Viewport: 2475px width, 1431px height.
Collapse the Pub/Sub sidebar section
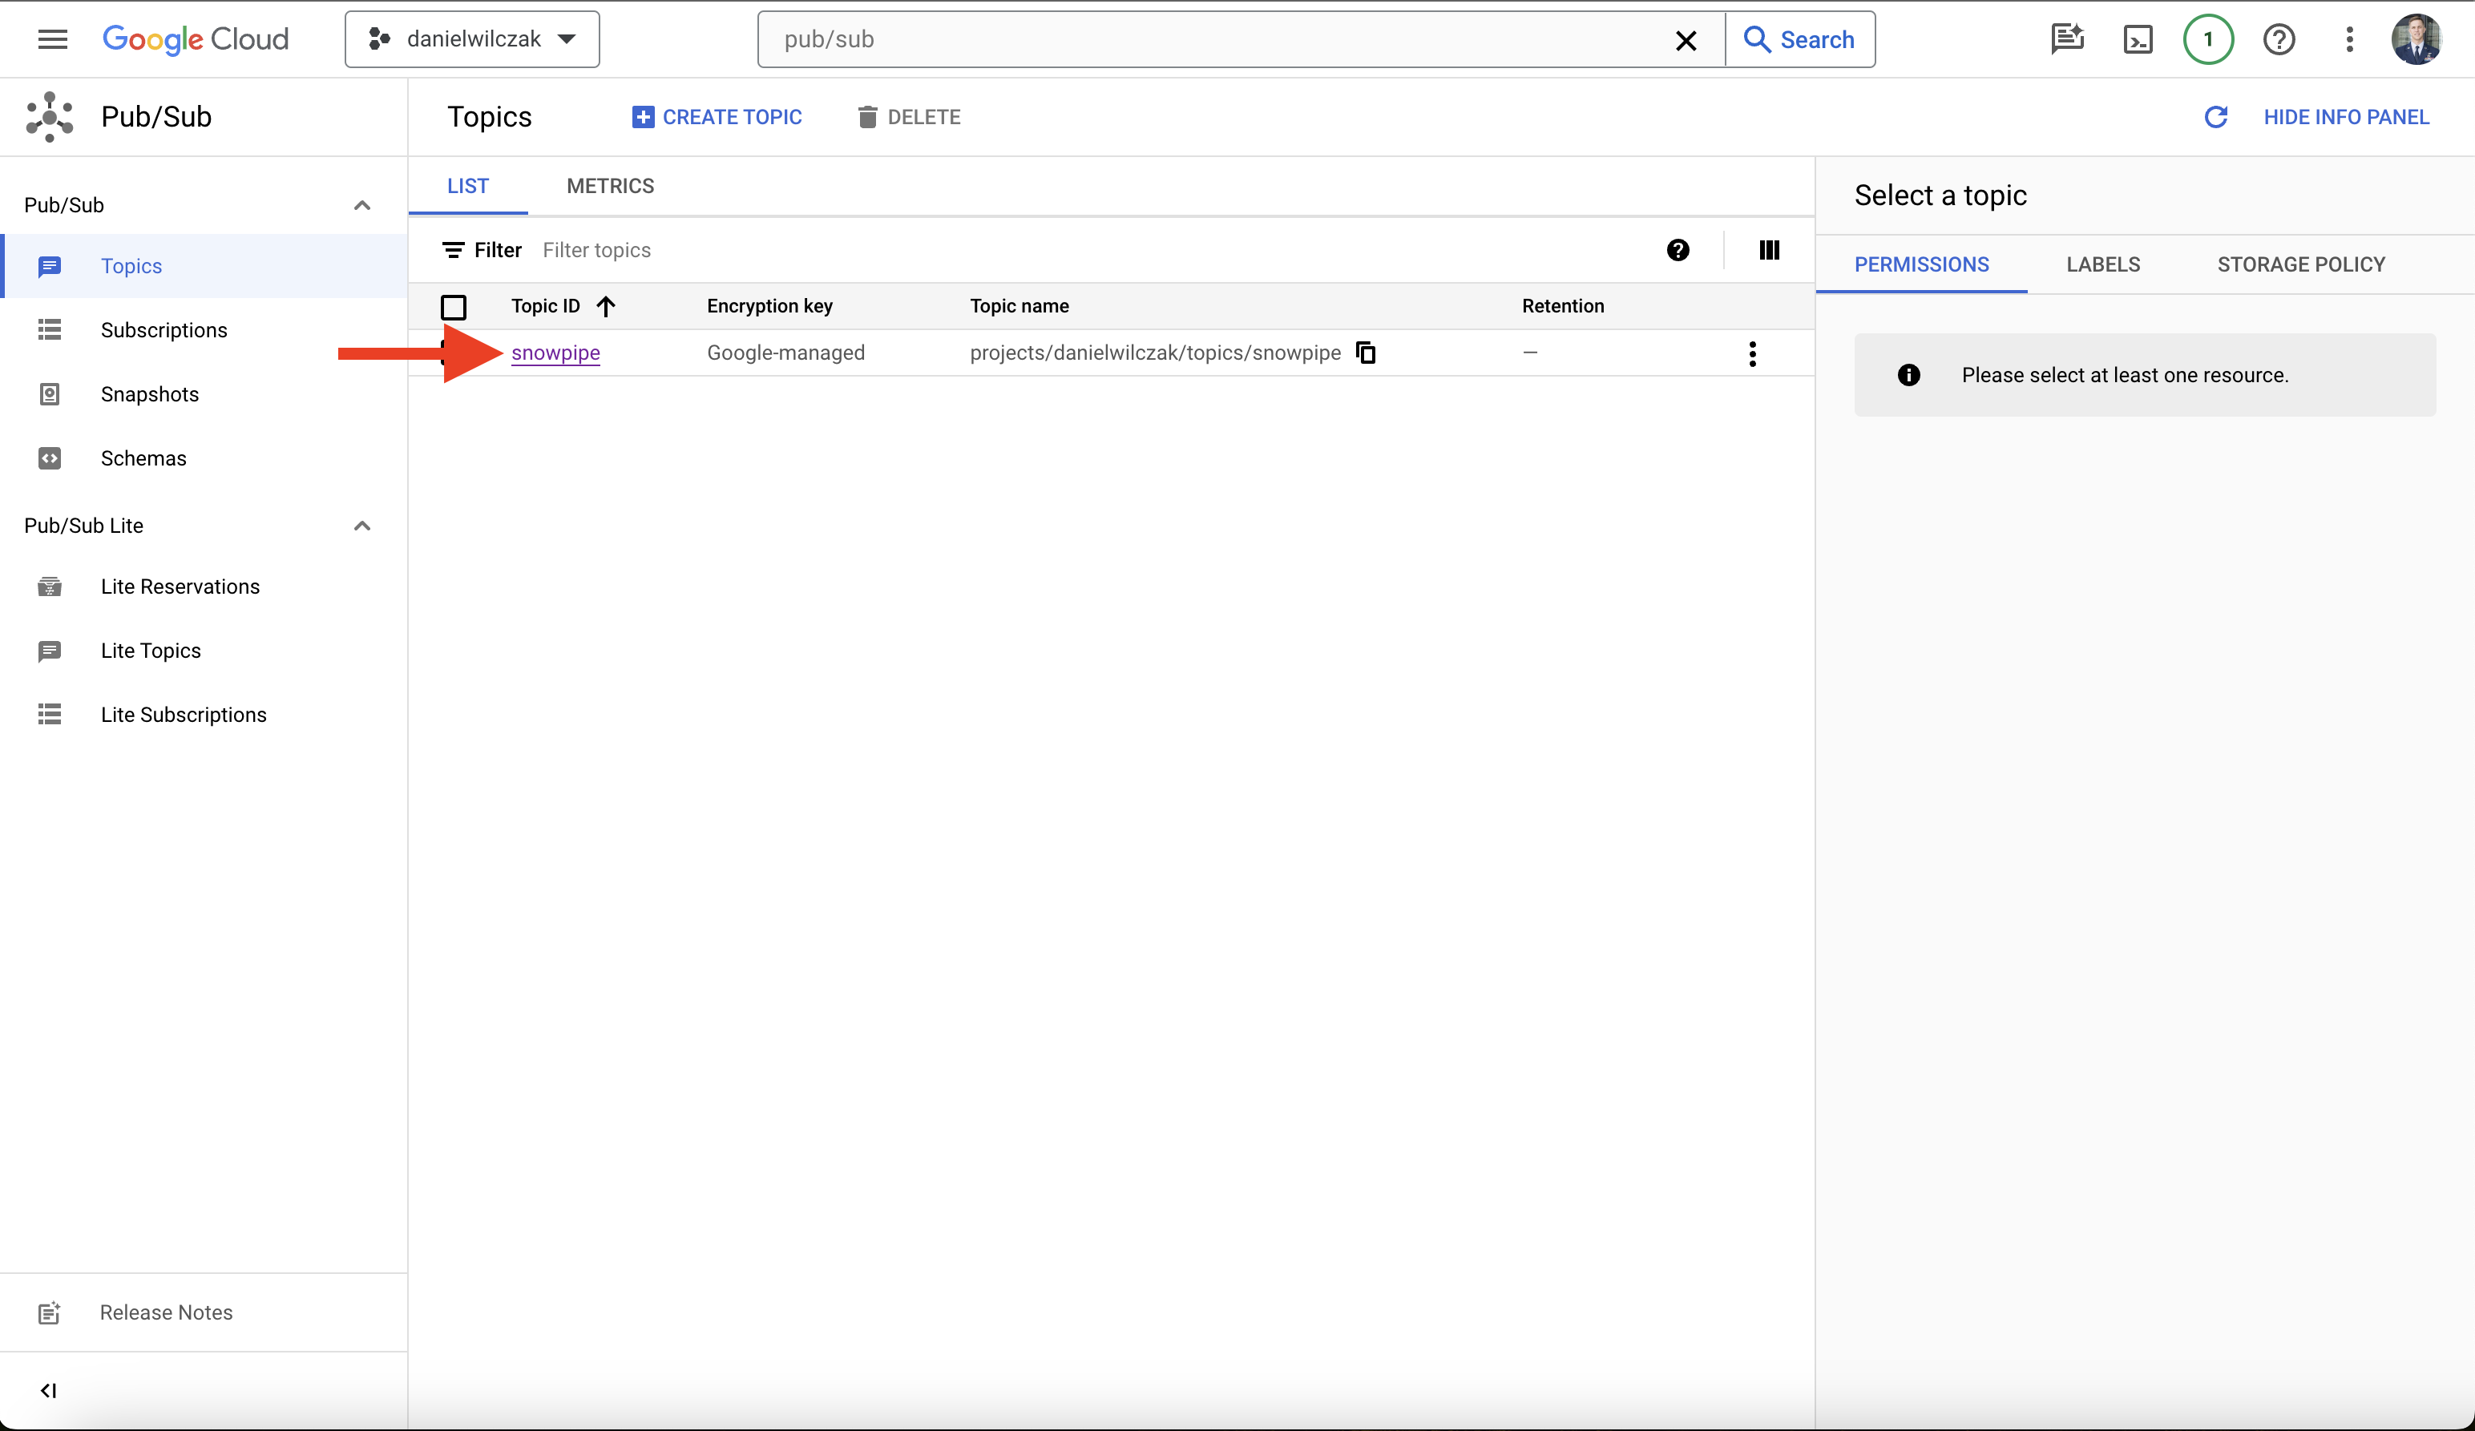(x=361, y=205)
